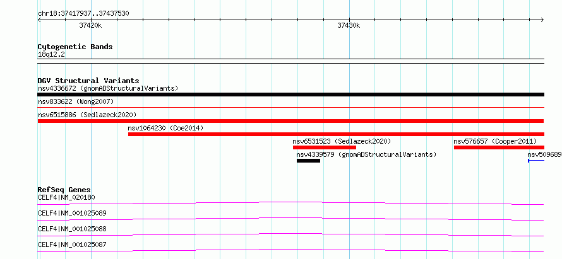Select the red nsv576657 variant bar
Viewport: 562px width, 259px height.
[x=499, y=147]
